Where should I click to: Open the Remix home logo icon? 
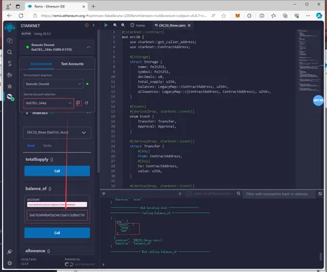tap(10, 28)
